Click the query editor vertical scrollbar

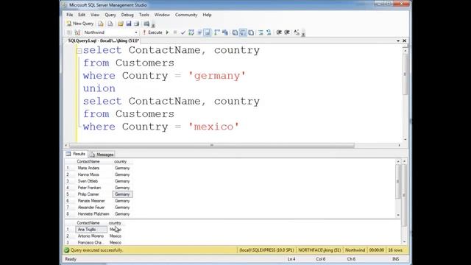pyautogui.click(x=405, y=74)
